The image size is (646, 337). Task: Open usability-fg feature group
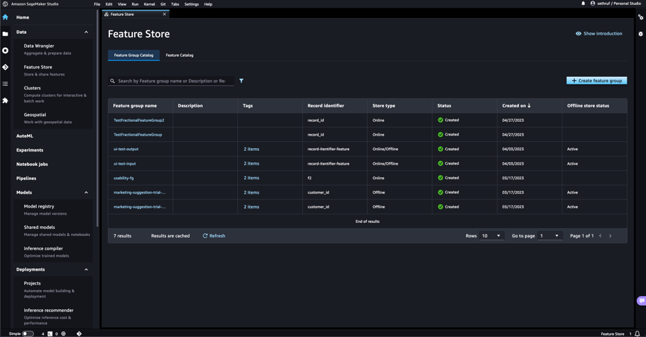click(x=124, y=178)
